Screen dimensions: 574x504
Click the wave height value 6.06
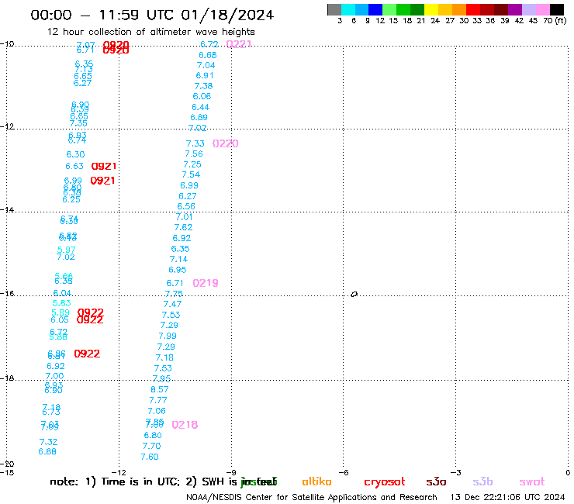(202, 96)
